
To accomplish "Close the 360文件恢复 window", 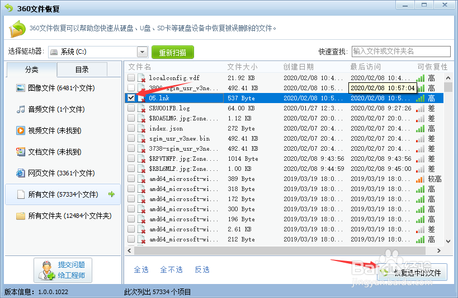I will (x=445, y=5).
